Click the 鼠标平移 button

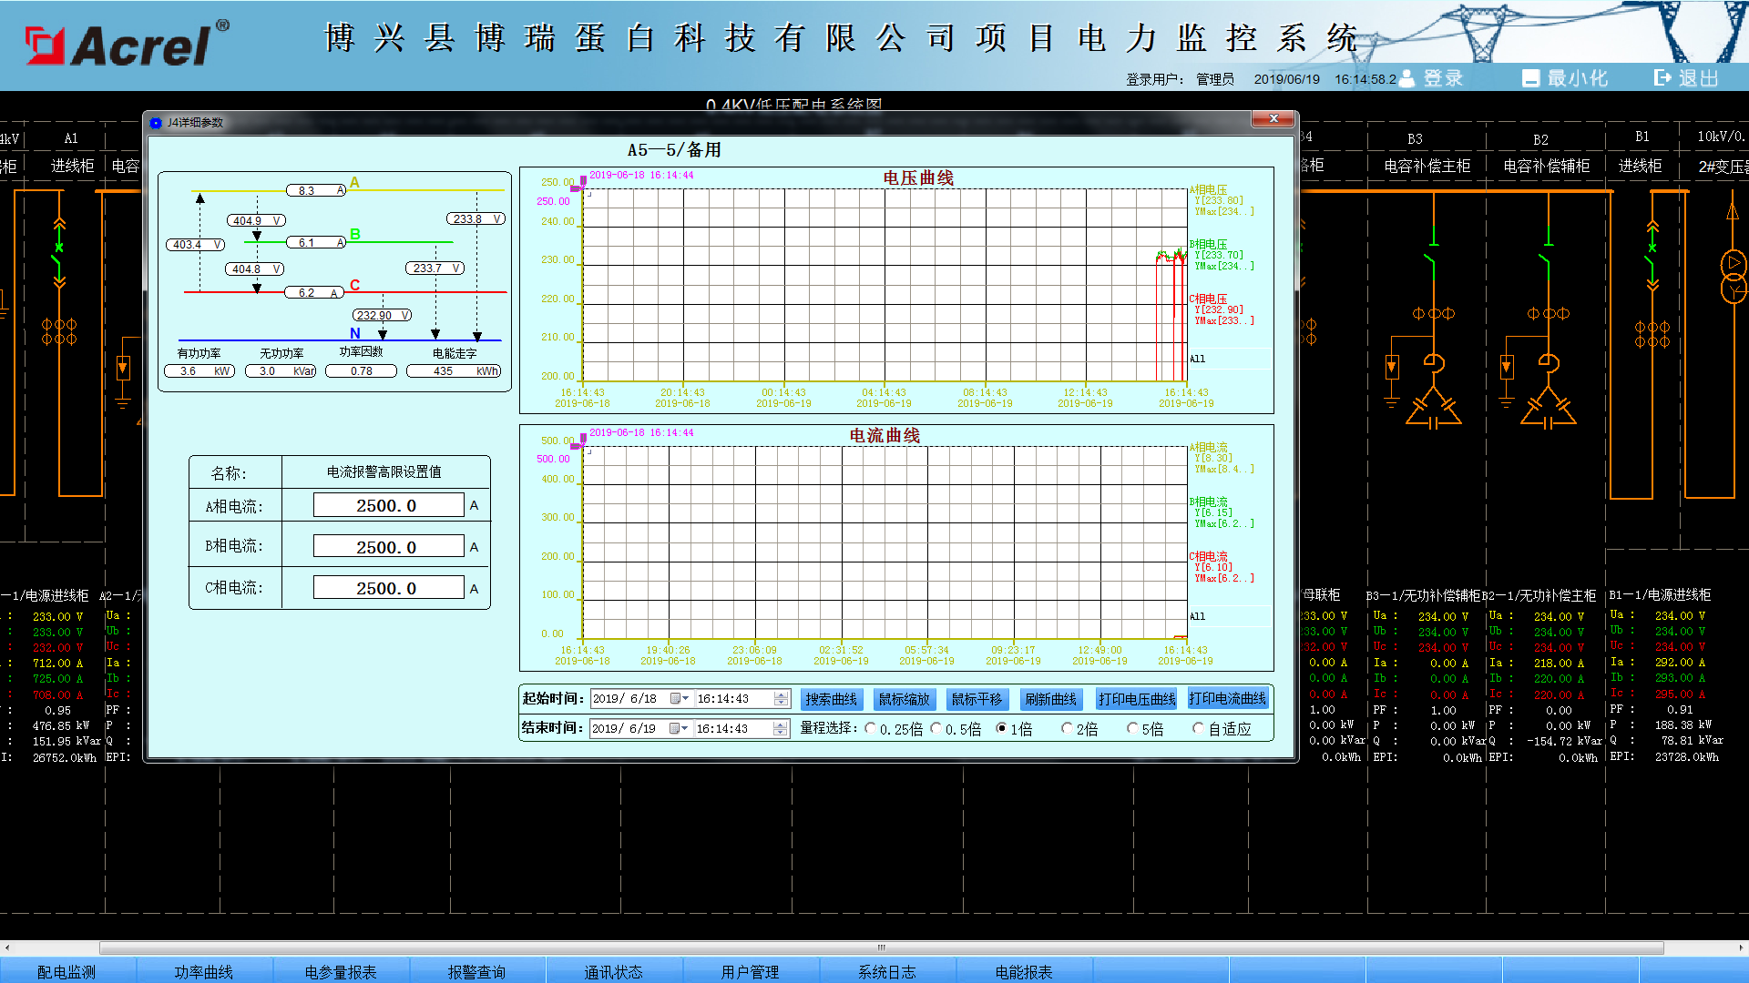point(977,699)
